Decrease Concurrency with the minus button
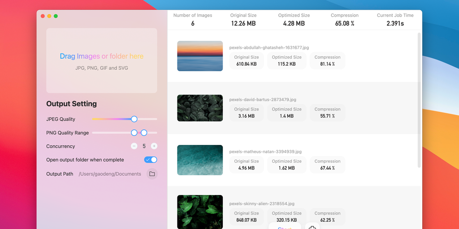Image resolution: width=459 pixels, height=229 pixels. click(134, 146)
